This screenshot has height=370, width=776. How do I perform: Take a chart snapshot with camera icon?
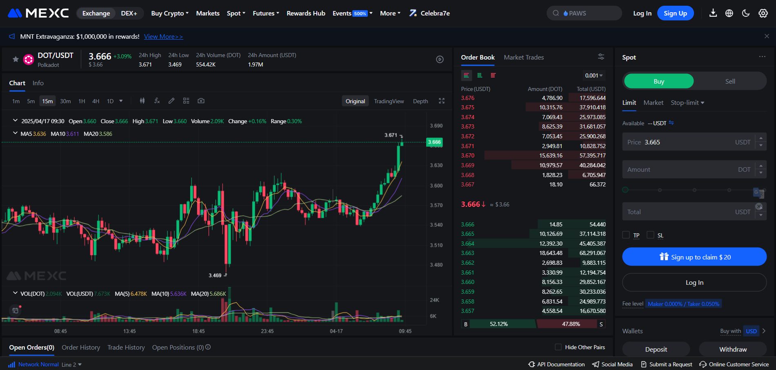[x=201, y=101]
